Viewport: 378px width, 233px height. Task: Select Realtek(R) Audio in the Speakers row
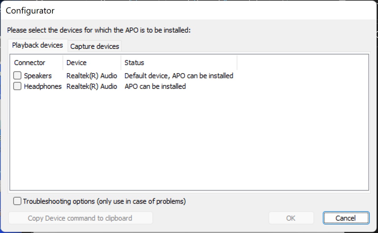pyautogui.click(x=92, y=76)
